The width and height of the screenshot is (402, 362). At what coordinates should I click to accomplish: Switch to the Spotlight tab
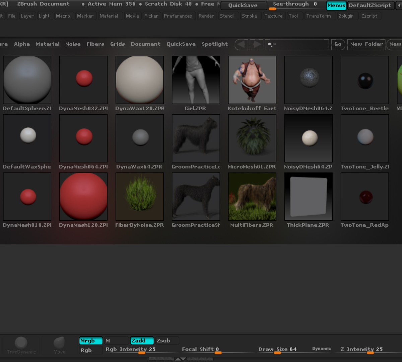point(215,44)
